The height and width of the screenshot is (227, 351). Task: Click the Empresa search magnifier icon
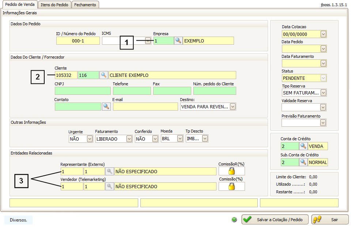click(x=178, y=41)
